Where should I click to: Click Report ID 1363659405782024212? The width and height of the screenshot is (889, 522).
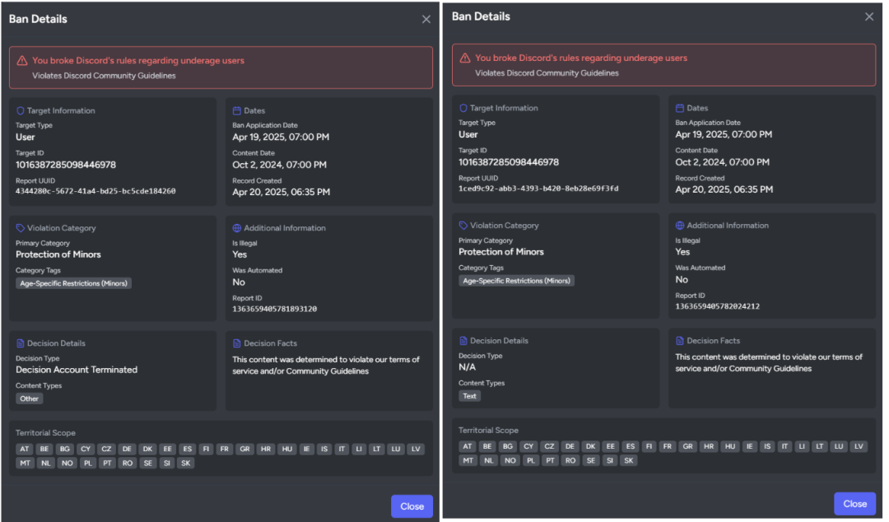(717, 306)
